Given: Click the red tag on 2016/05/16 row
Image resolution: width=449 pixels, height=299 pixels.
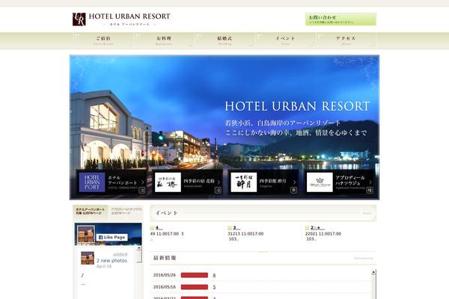Looking at the screenshot, I should 195,287.
